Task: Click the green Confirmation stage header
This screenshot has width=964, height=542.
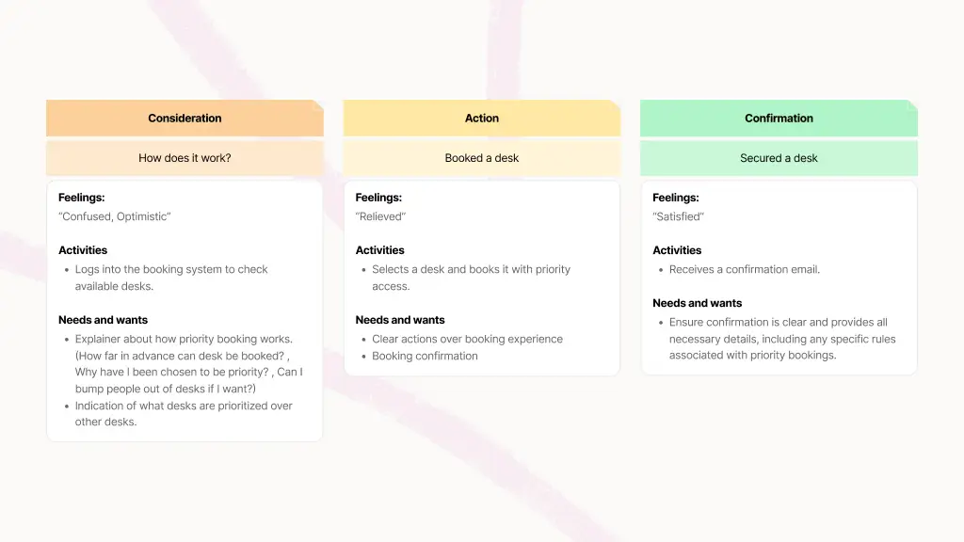Action: [x=779, y=119]
